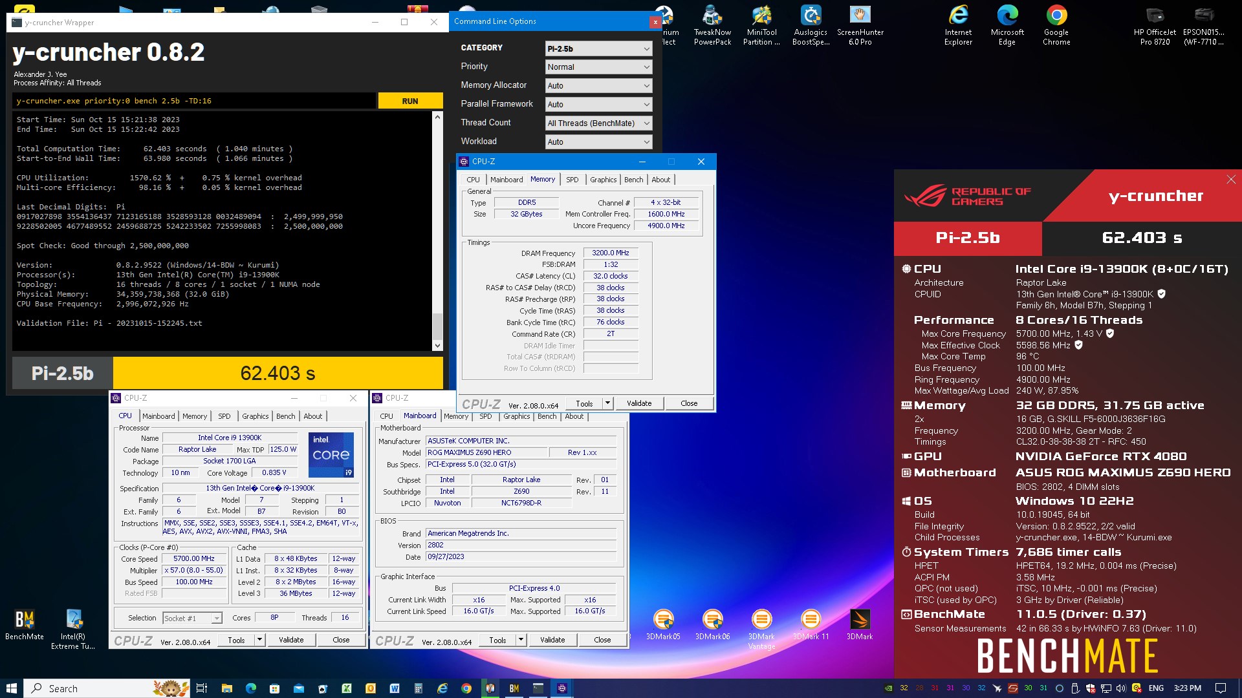Launch Internet Explorer desktop shortcut
Image resolution: width=1242 pixels, height=698 pixels.
(958, 25)
